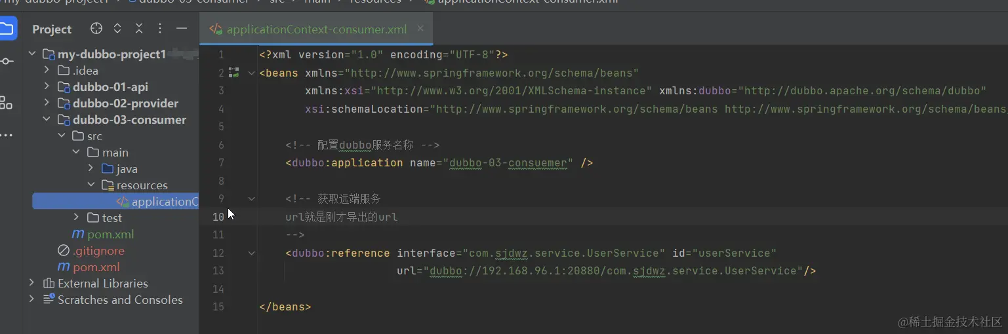Select the .idea folder in the tree
The height and width of the screenshot is (334, 1008).
[86, 70]
